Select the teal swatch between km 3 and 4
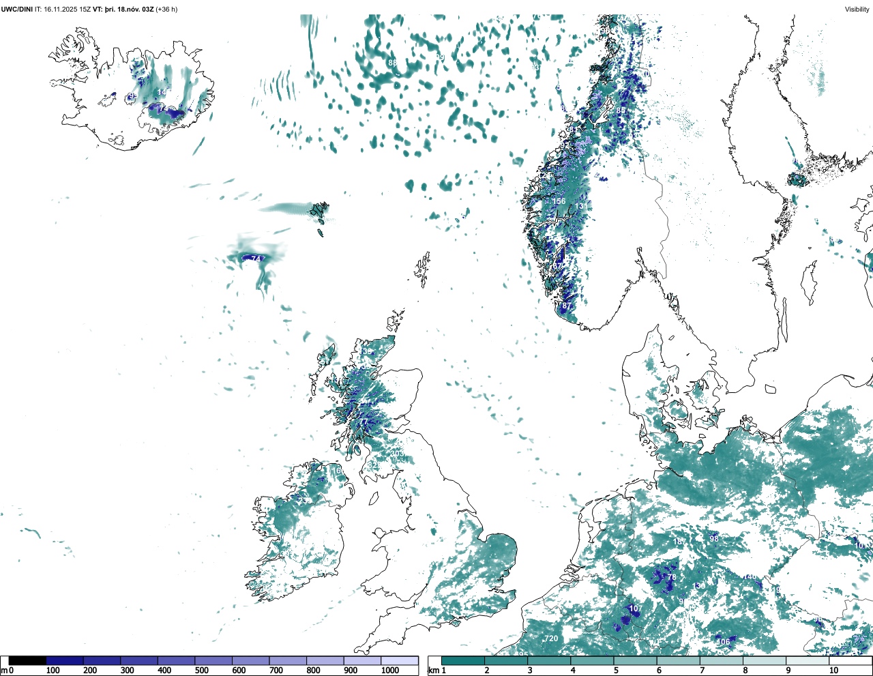The width and height of the screenshot is (873, 676). pos(549,660)
